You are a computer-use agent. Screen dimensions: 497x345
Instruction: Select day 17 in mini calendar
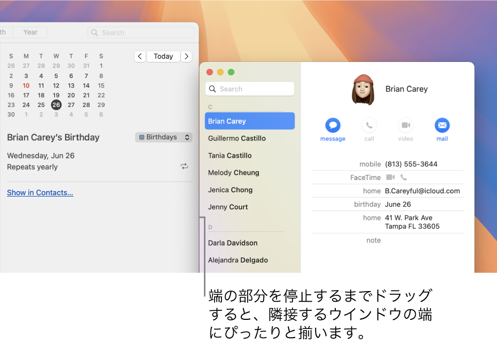coord(26,95)
